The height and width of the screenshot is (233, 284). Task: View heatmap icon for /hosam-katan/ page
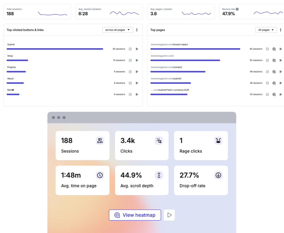tap(274, 49)
